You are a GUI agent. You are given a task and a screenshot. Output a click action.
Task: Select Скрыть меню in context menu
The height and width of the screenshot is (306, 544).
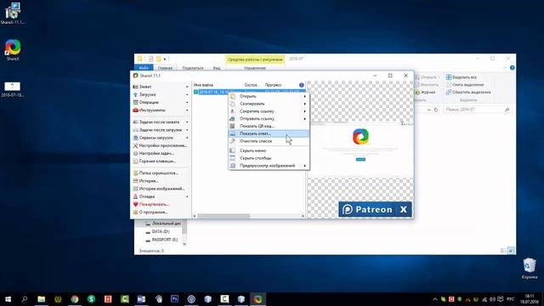coord(269,150)
